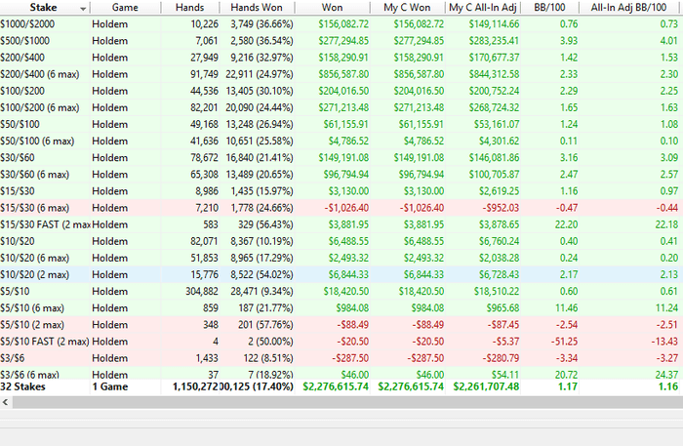The image size is (683, 446).
Task: Select the highlighted $10/$20 (2 max) row
Action: point(42,275)
